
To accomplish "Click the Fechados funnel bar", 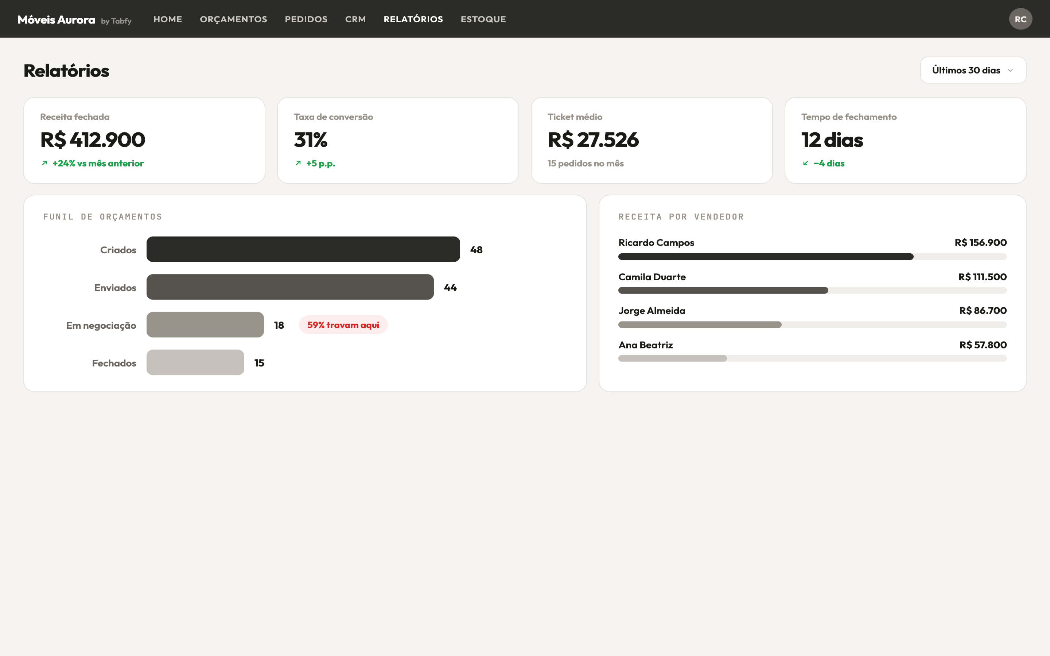I will click(x=195, y=362).
